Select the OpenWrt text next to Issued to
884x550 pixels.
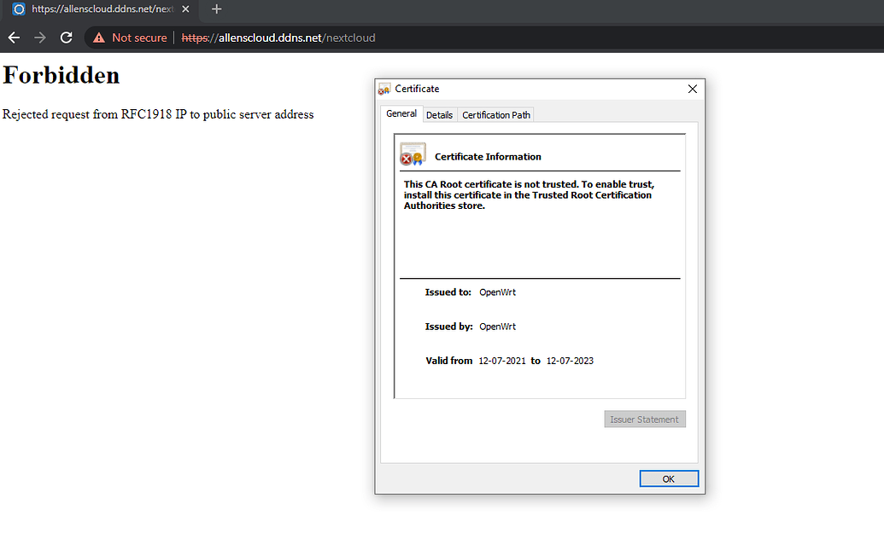[x=497, y=292]
